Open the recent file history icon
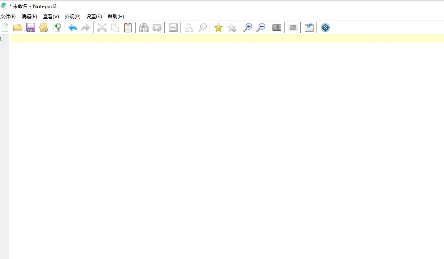 [57, 27]
